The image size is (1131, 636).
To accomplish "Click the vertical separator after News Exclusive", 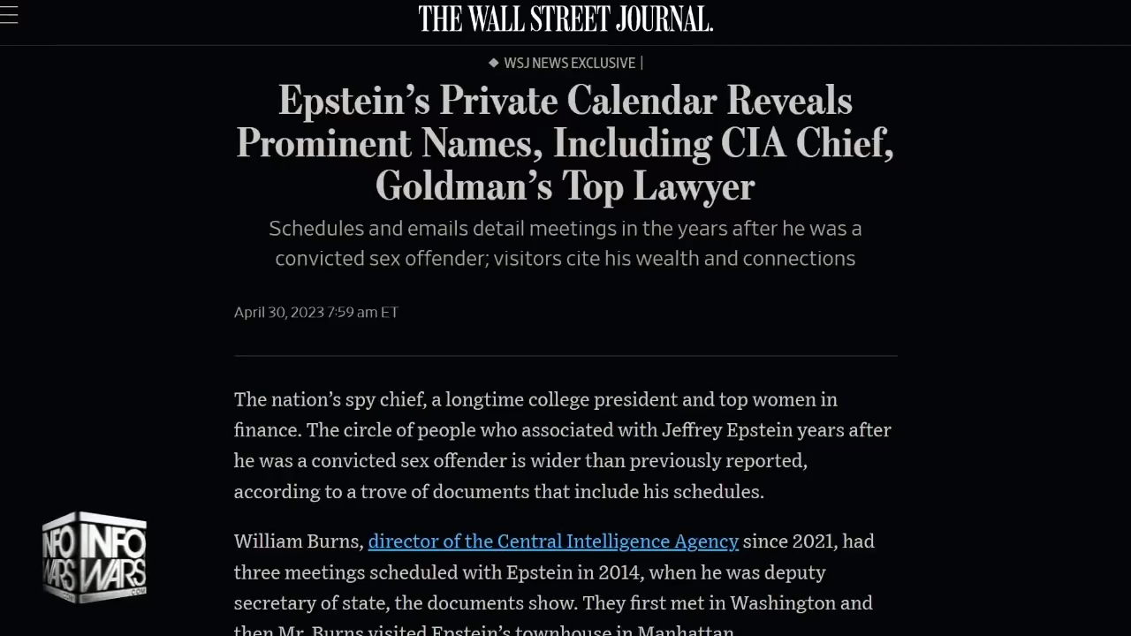I will tap(641, 63).
